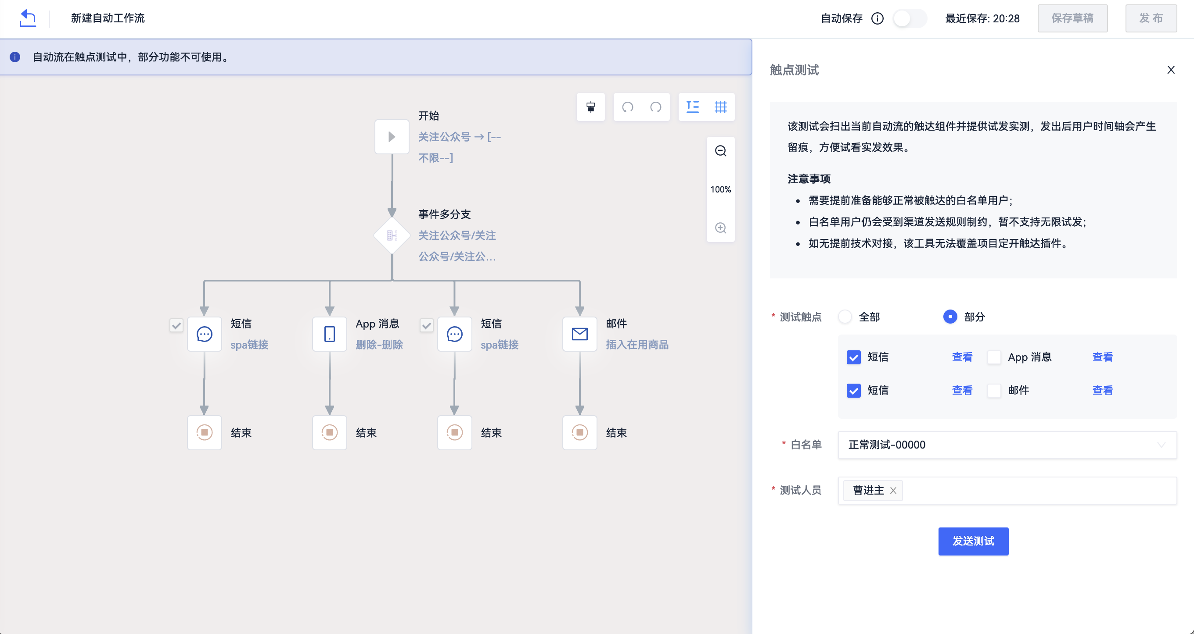Click the redo icon in canvas toolbar
The width and height of the screenshot is (1194, 634).
click(655, 107)
